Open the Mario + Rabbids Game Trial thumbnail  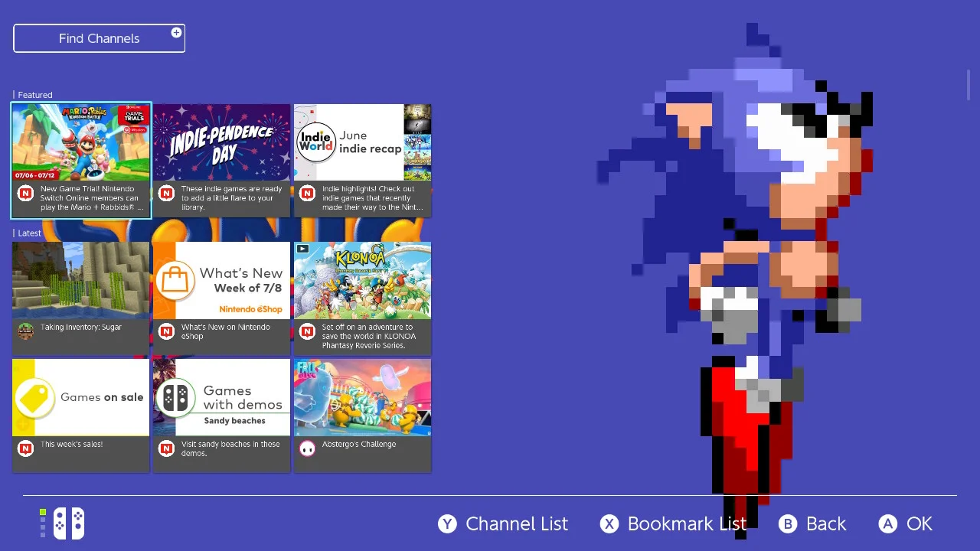(81, 142)
